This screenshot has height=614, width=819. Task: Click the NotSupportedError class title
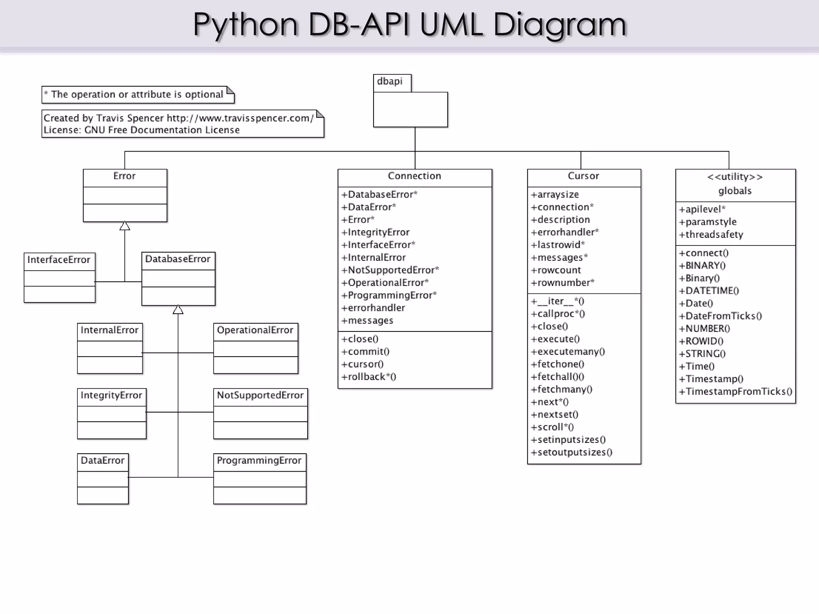[x=260, y=396]
